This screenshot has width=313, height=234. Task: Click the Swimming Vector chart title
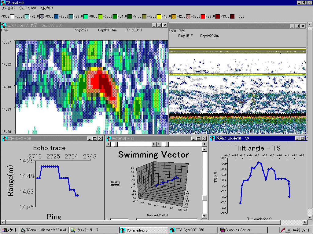tap(153, 155)
